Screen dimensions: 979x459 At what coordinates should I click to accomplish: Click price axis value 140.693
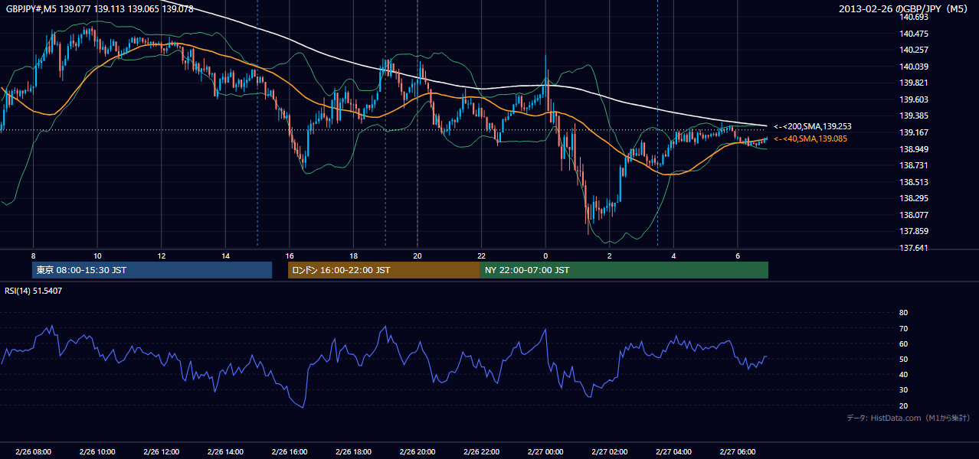(912, 17)
